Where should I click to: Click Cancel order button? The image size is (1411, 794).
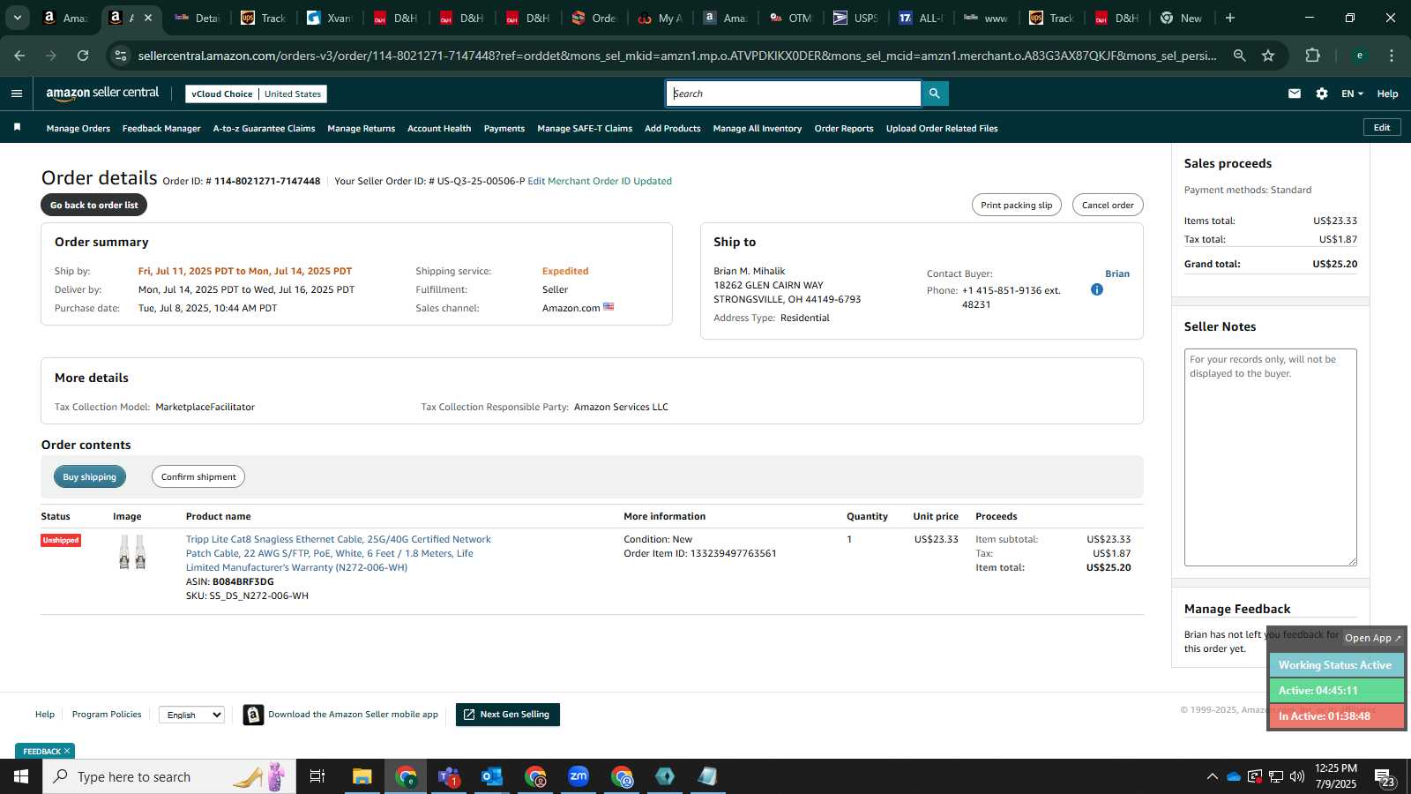tap(1108, 205)
